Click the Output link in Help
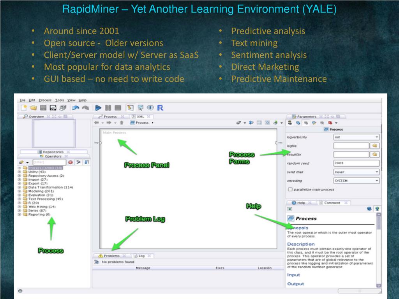The image size is (399, 299). point(295,284)
